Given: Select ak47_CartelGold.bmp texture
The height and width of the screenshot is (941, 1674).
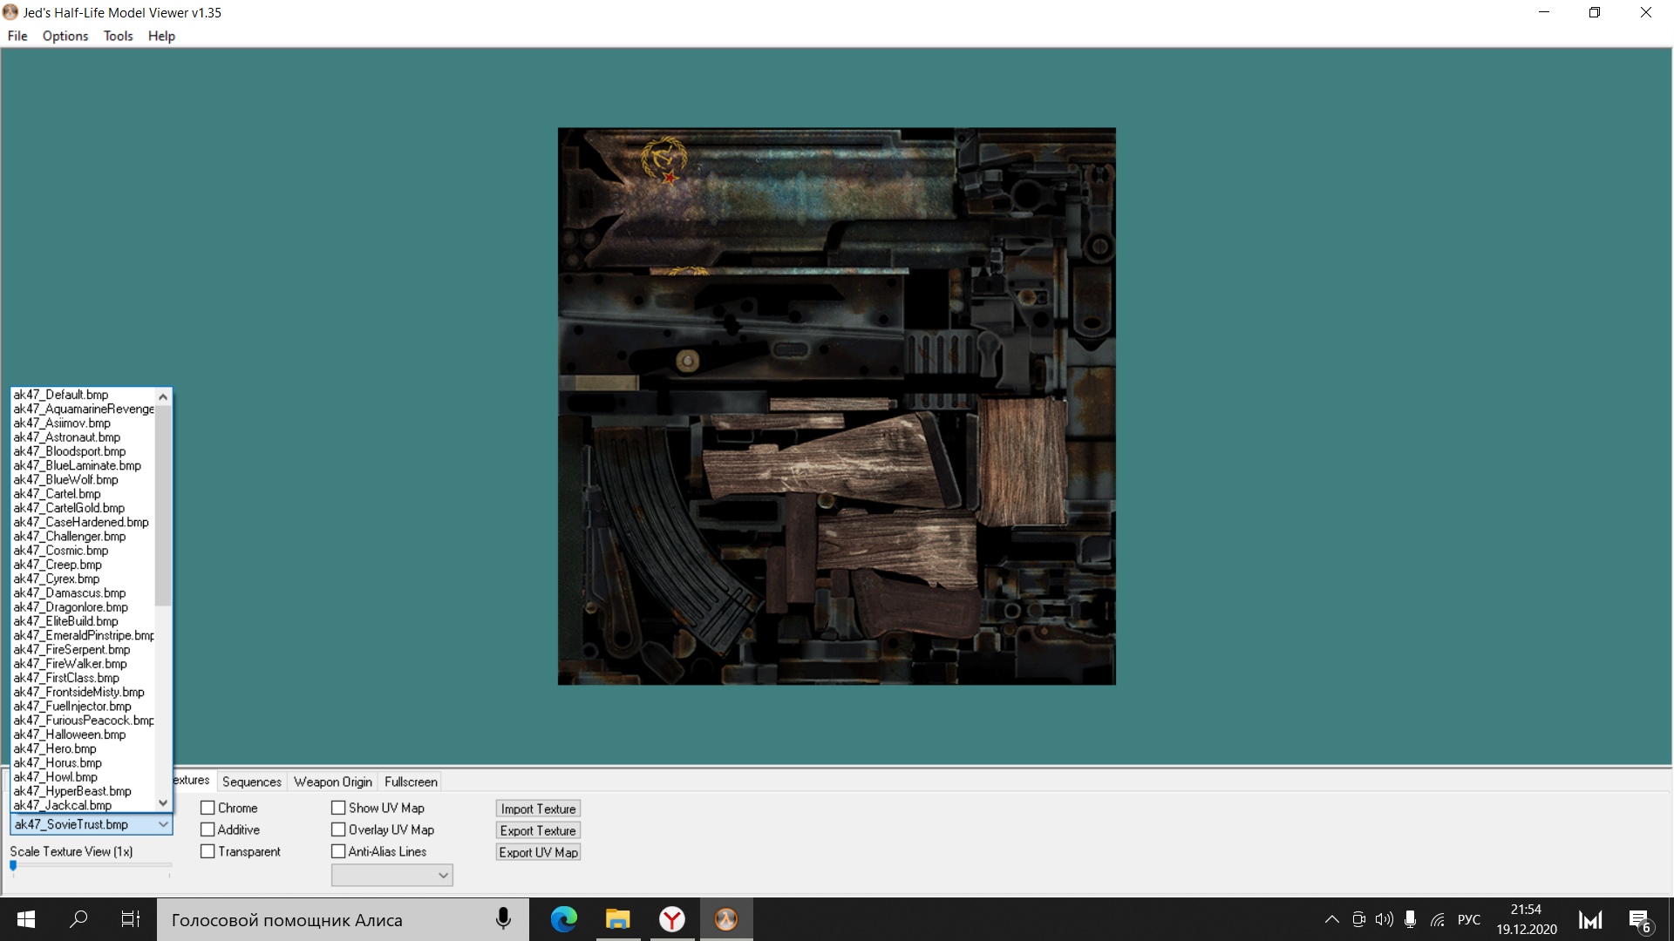Looking at the screenshot, I should (x=83, y=508).
